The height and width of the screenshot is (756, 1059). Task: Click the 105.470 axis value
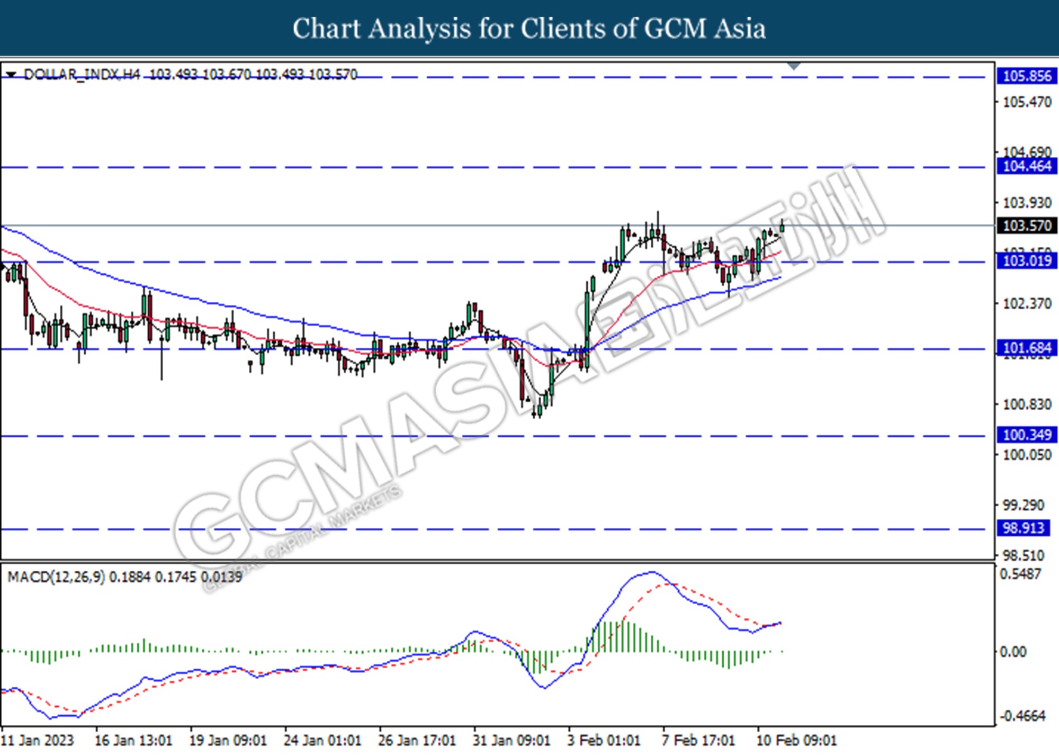click(1027, 102)
